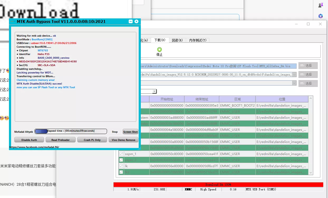
Task: Click the Read Preloader button
Action: tap(60, 140)
